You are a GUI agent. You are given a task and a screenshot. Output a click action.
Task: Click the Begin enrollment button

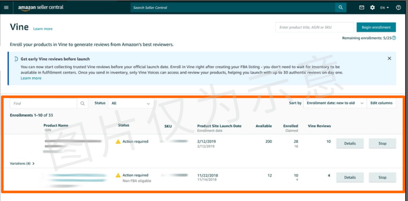[x=376, y=27]
